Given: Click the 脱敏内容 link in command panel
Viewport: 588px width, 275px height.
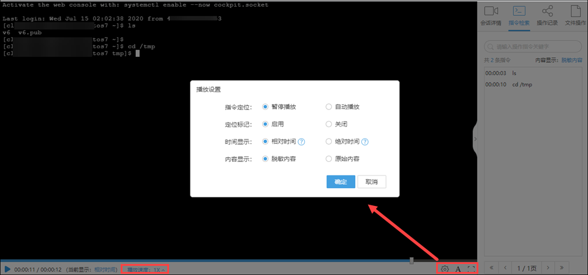Looking at the screenshot, I should [572, 60].
